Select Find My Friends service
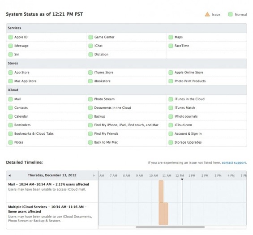 click(x=106, y=133)
